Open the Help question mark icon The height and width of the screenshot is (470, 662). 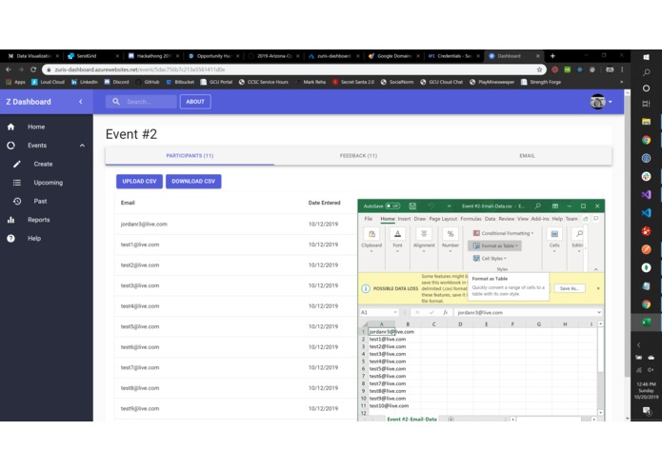[11, 238]
